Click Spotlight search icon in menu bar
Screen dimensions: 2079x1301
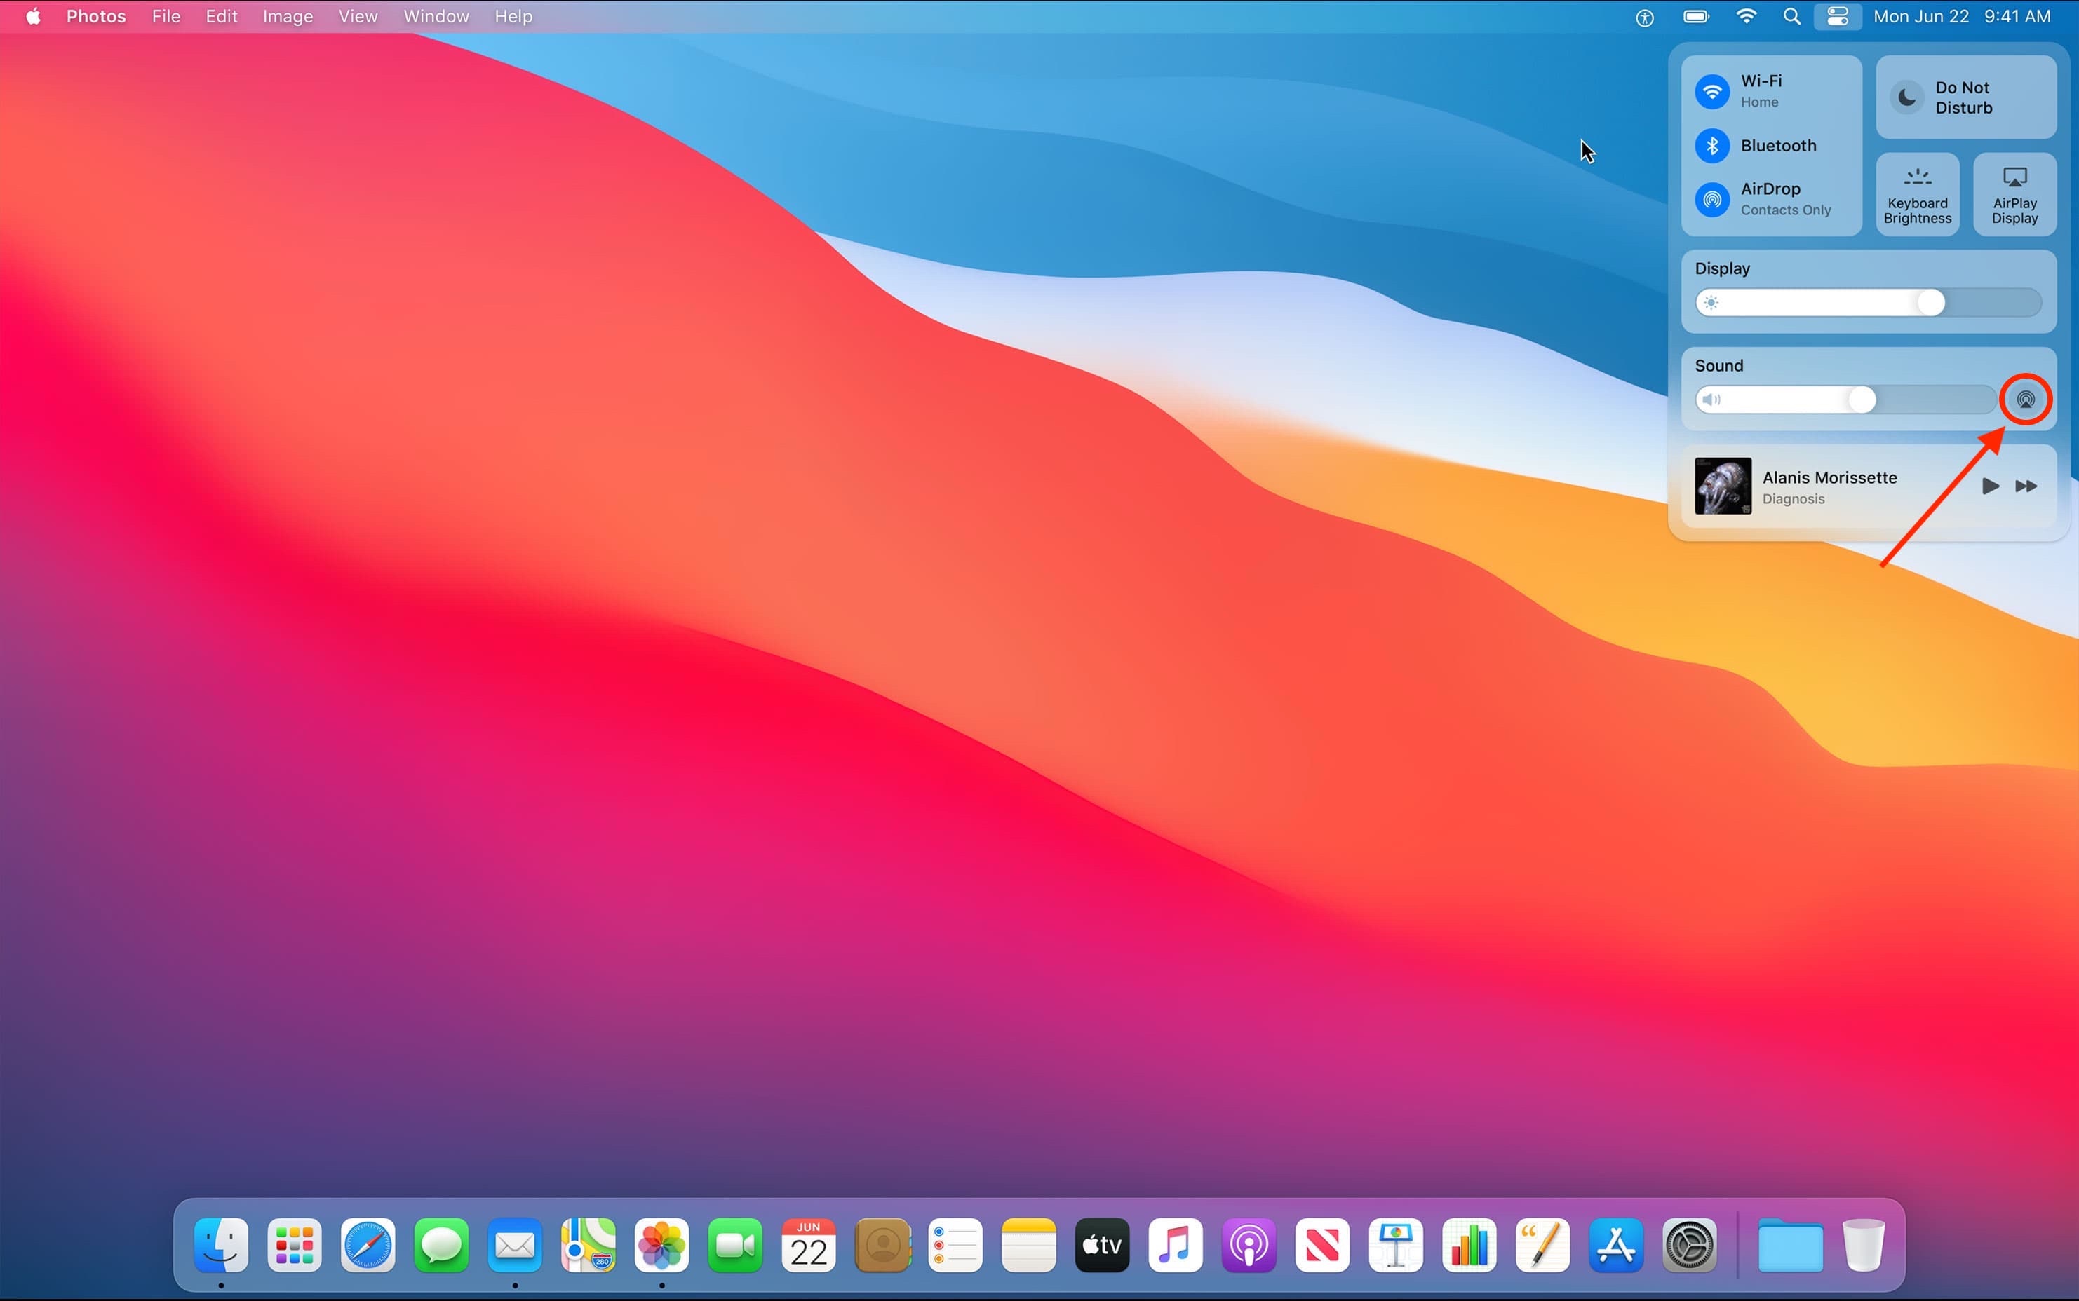click(x=1791, y=16)
